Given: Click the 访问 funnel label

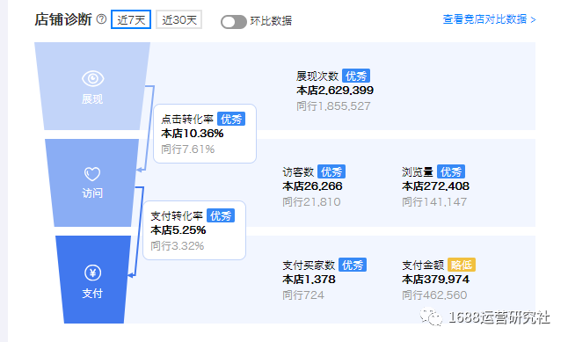Looking at the screenshot, I should tap(92, 193).
